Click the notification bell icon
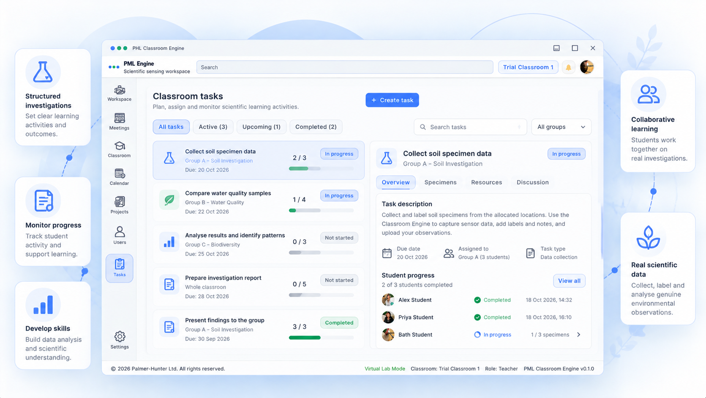Screen dimensions: 706x398 click(568, 67)
